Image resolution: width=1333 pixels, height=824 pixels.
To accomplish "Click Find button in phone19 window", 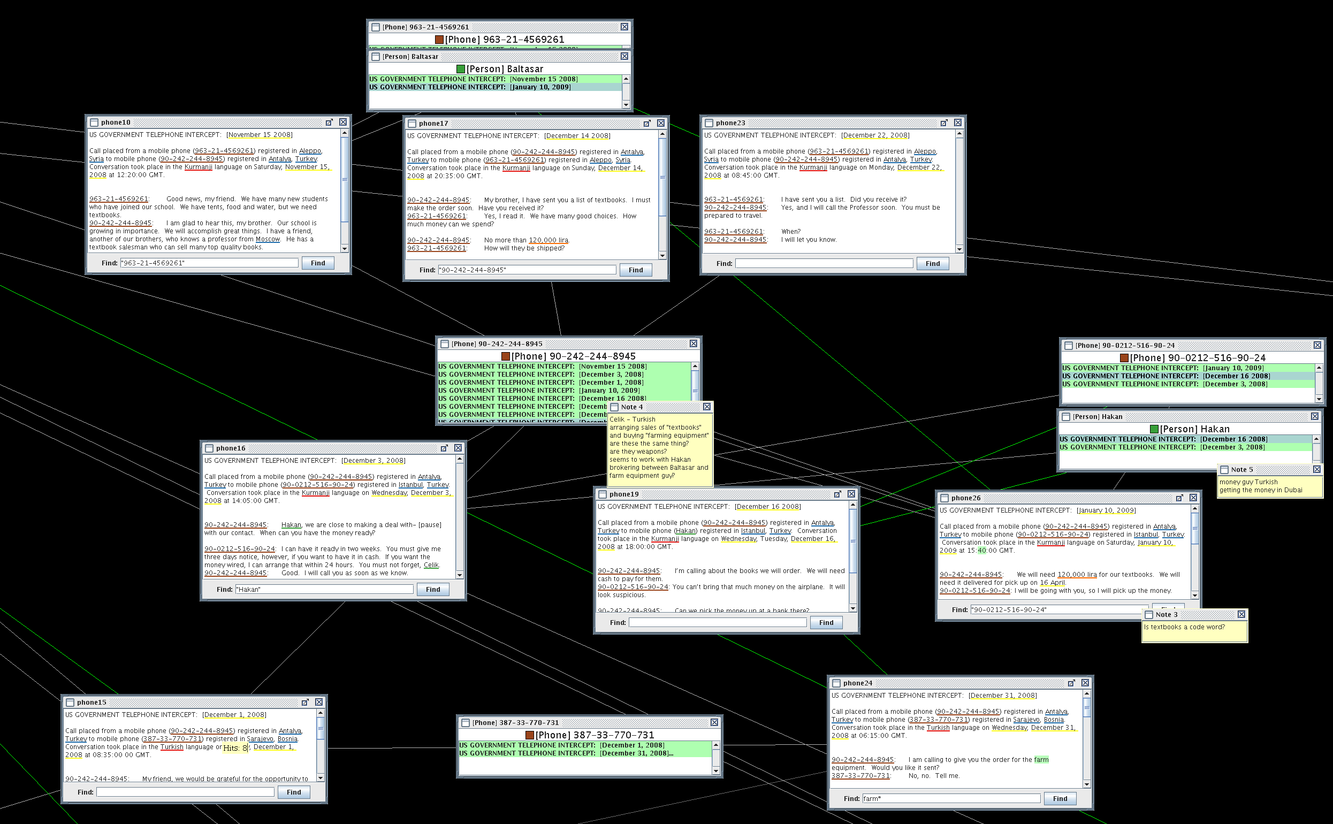I will [x=826, y=623].
